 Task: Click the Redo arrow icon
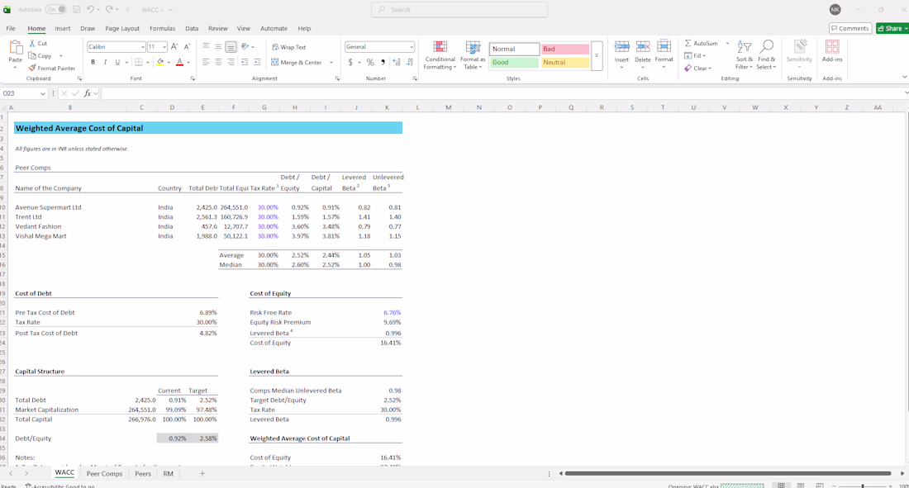pos(109,9)
